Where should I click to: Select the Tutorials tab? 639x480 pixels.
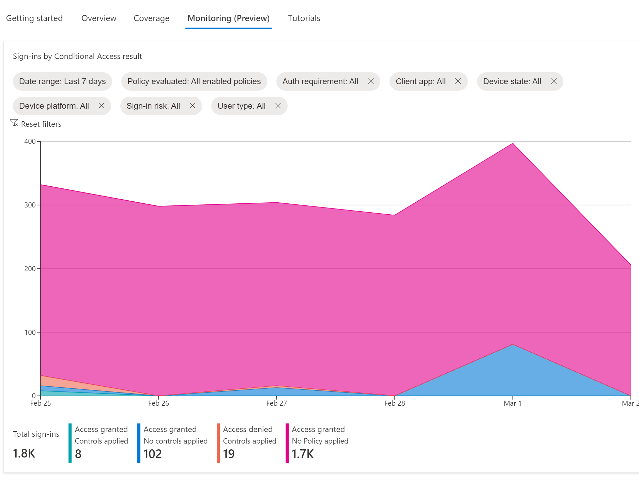[x=304, y=18]
